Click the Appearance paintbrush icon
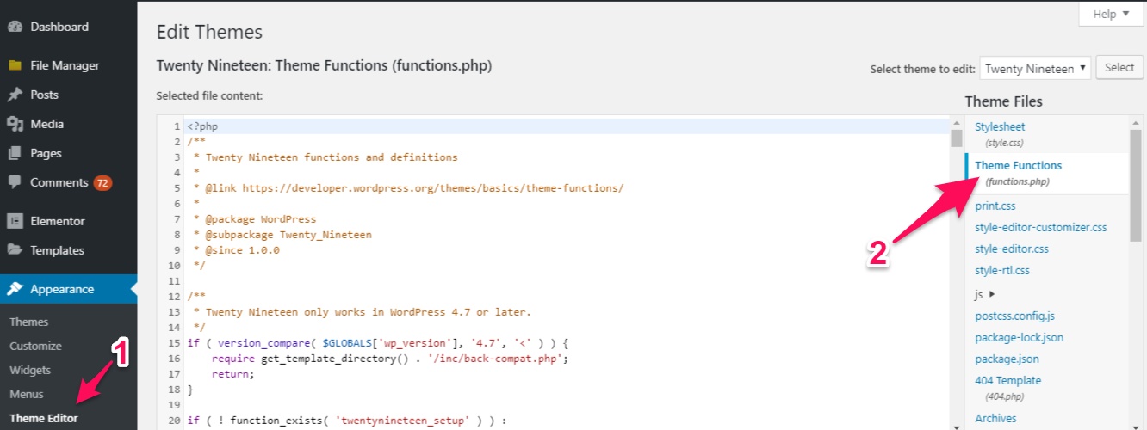1147x430 pixels. (x=15, y=289)
